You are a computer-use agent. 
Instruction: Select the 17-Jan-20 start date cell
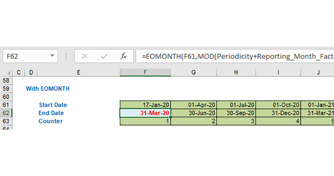[x=145, y=105]
